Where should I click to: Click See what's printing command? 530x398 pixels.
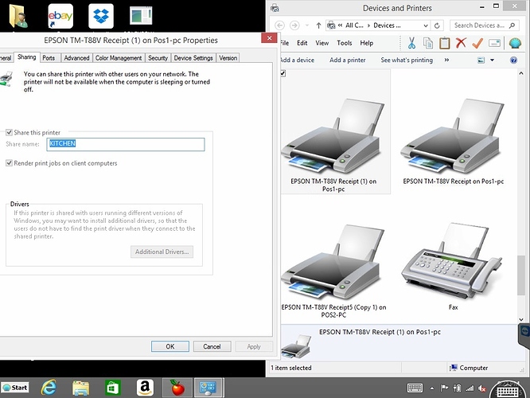(x=407, y=60)
